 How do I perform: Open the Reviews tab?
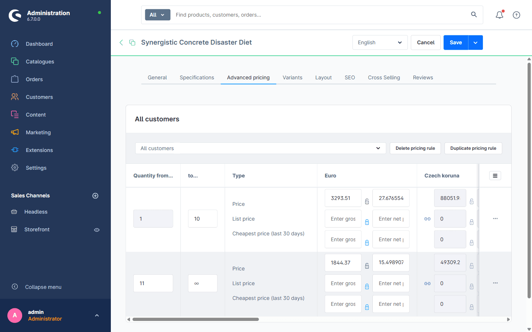click(423, 77)
